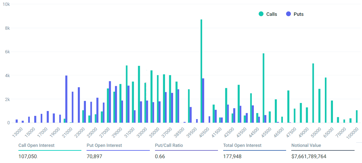Select the Notional Value heading
Image resolution: width=362 pixels, height=163 pixels.
coord(306,146)
